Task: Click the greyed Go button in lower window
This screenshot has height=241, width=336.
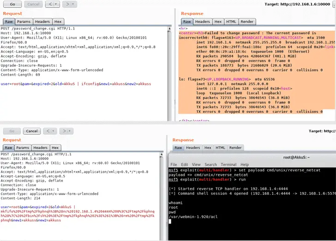Action: point(12,131)
